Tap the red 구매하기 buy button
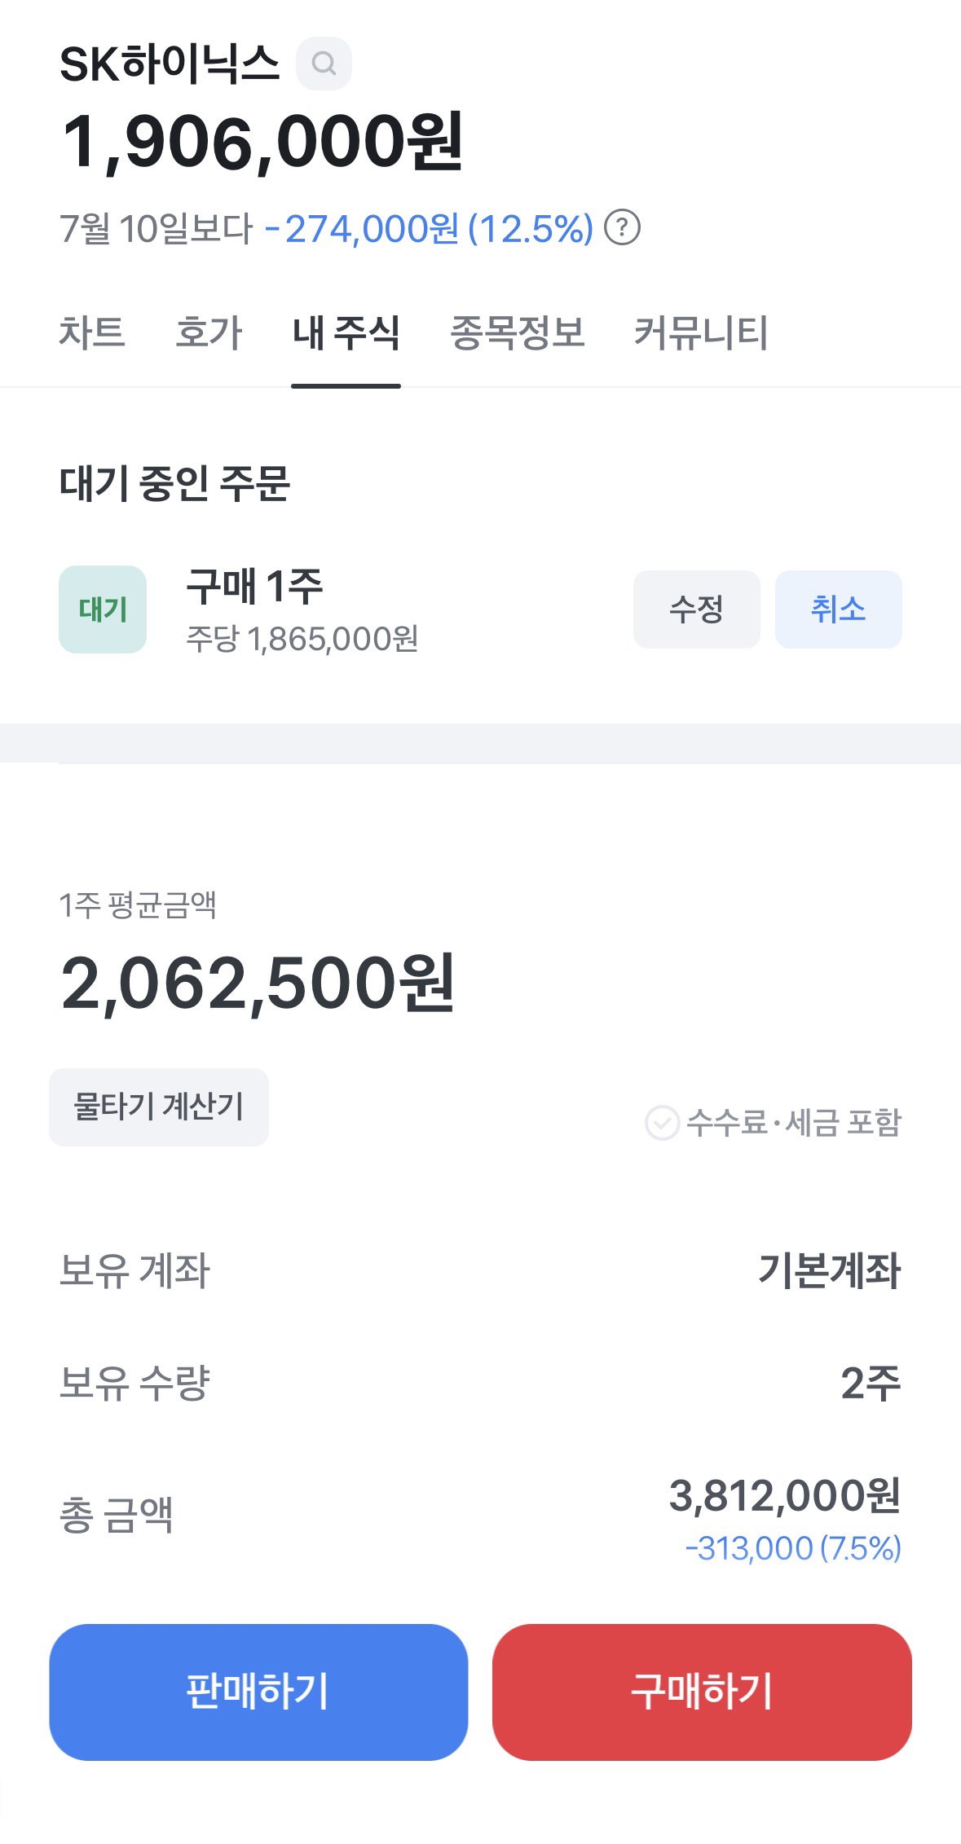The height and width of the screenshot is (1844, 961). (x=702, y=1692)
